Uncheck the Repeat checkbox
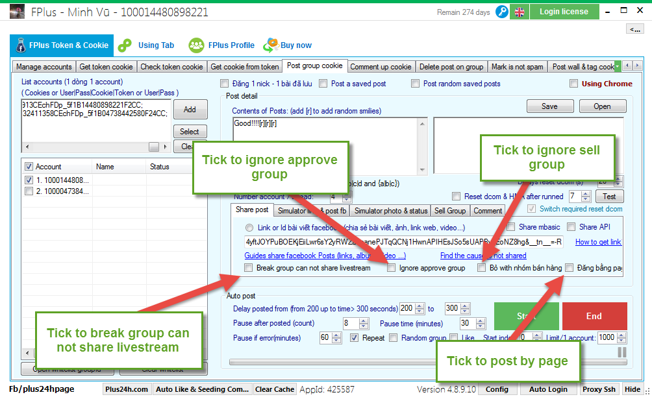Image resolution: width=652 pixels, height=397 pixels. pos(354,337)
